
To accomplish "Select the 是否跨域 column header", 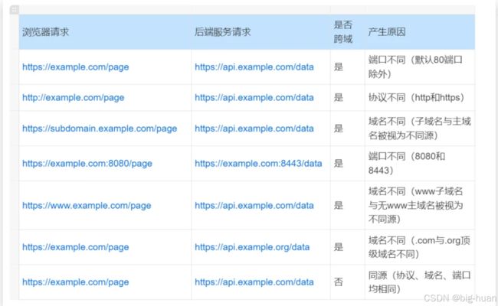I will pos(348,32).
